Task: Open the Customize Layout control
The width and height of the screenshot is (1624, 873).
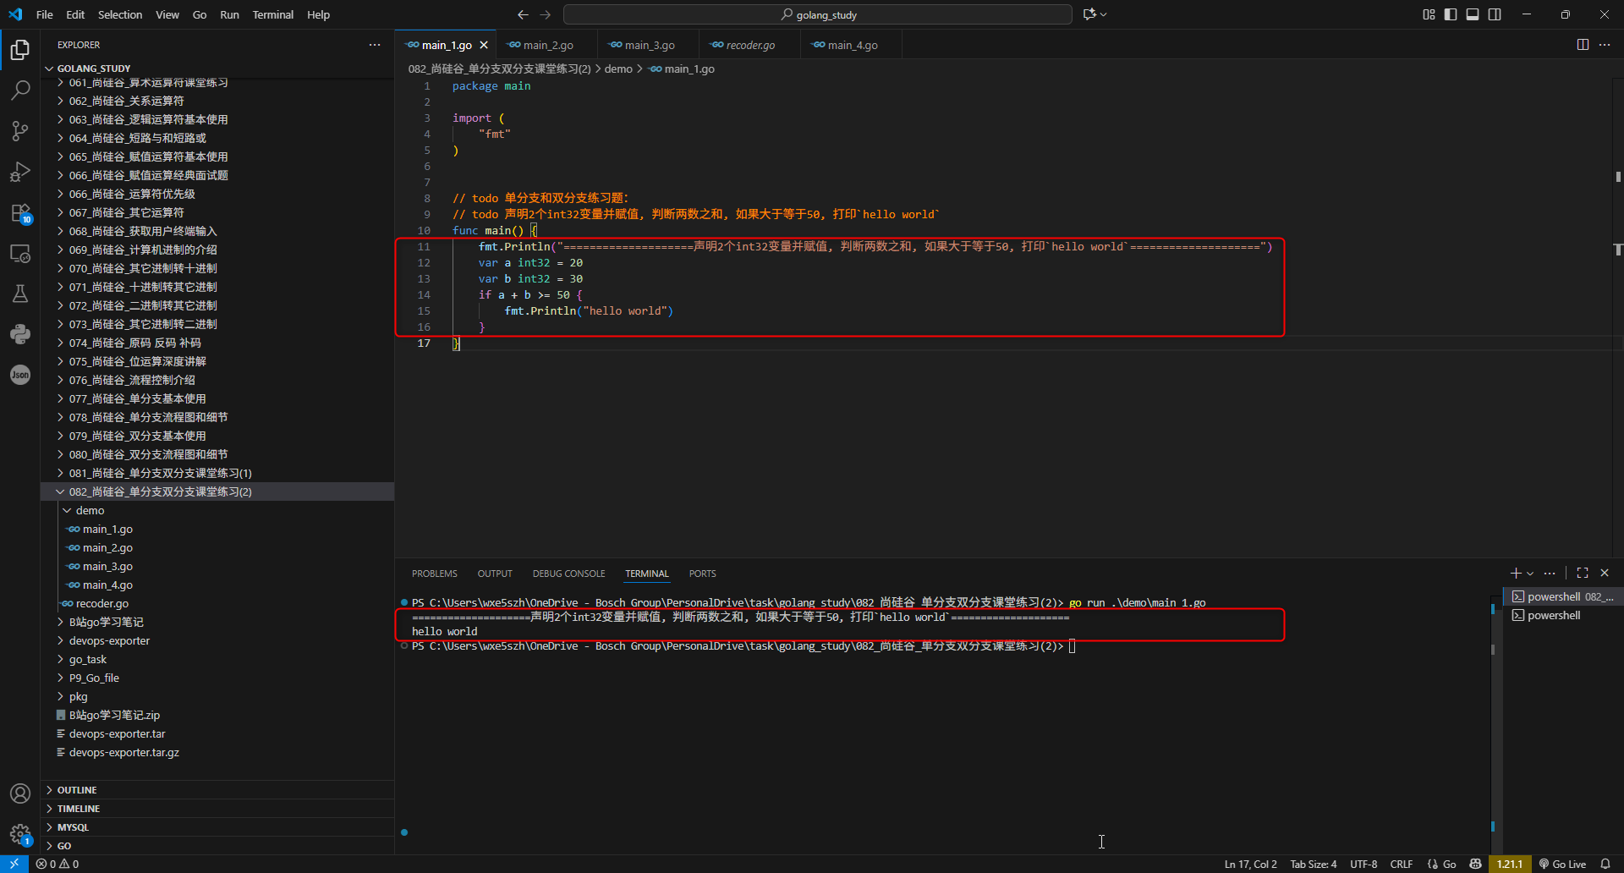Action: (1429, 14)
